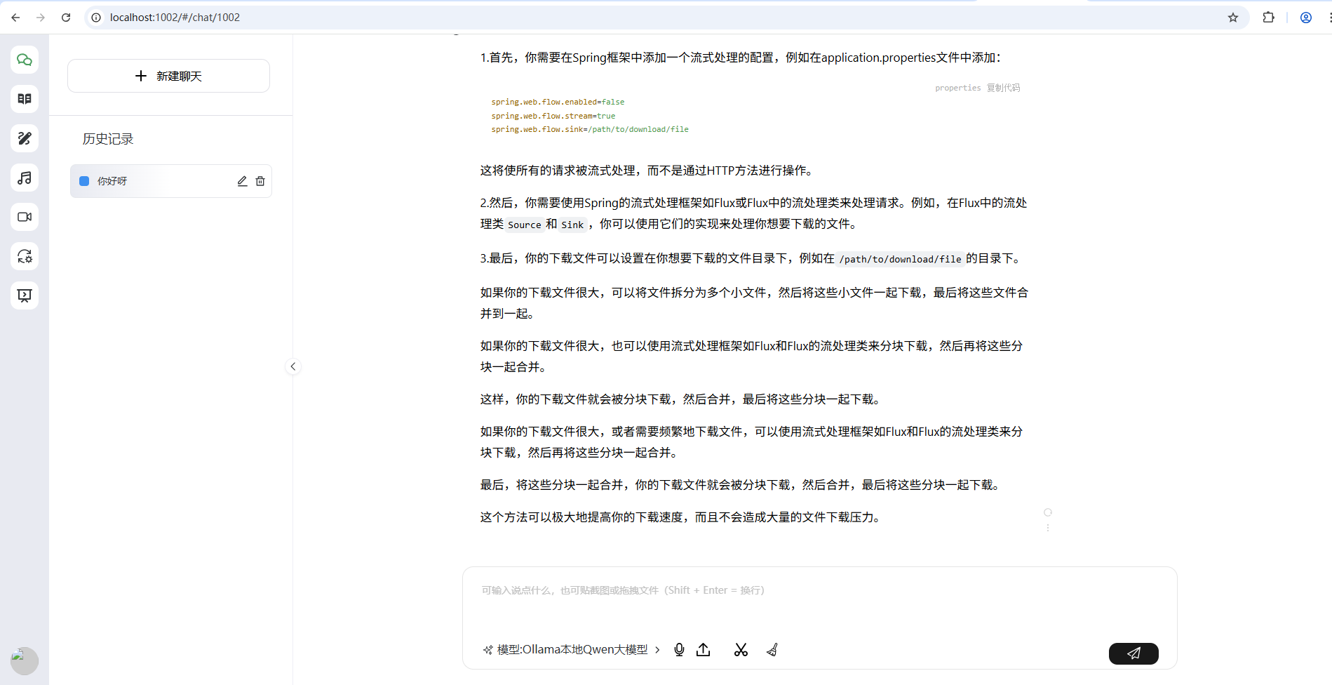
Task: Open the music note section
Action: click(x=25, y=178)
